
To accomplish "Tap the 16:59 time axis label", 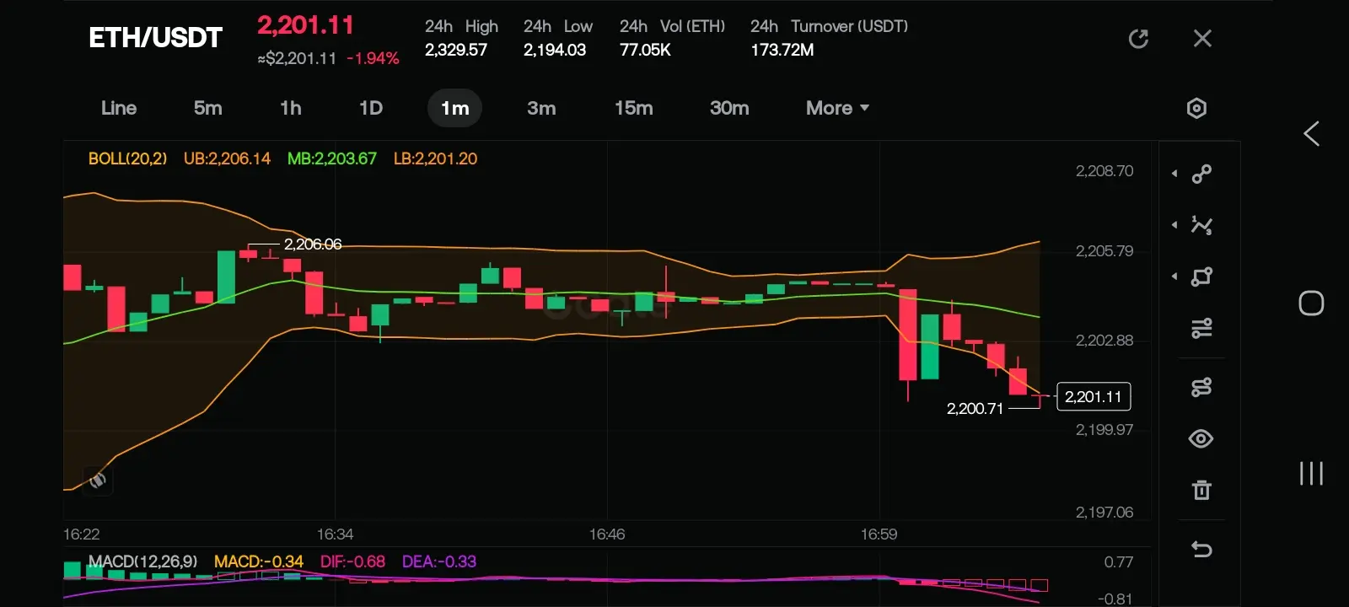I will 879,534.
